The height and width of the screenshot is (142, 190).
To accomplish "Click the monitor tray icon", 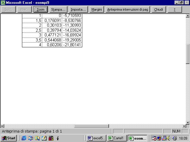I will point(159,138).
